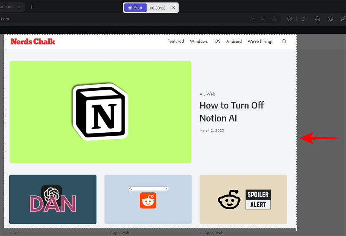Open the browser Extensions menu
This screenshot has height=236, width=346.
(x=289, y=19)
